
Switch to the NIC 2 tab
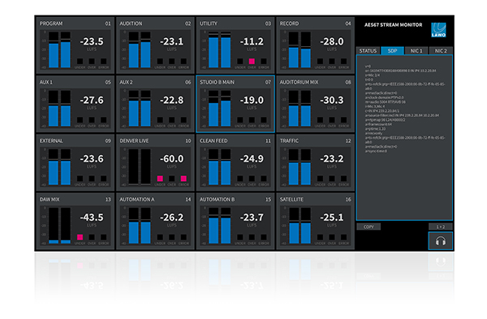pos(441,50)
